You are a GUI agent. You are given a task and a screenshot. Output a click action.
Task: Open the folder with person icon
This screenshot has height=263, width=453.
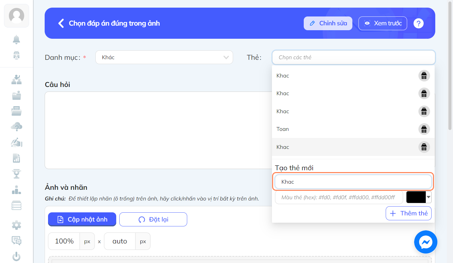point(17,95)
